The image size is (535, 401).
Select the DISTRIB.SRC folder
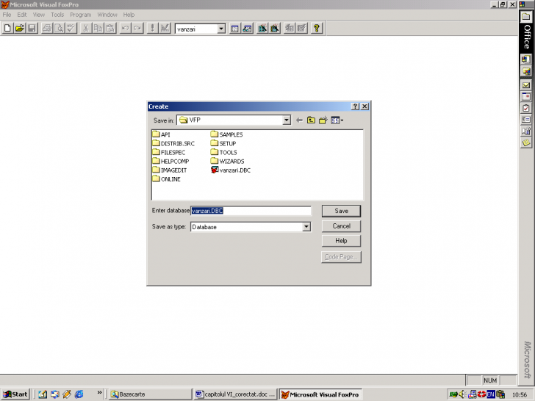pos(173,143)
